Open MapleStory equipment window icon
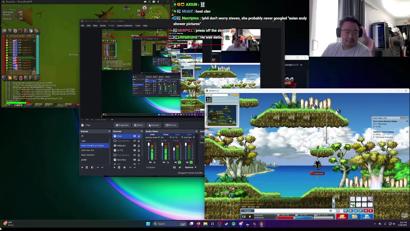The width and height of the screenshot is (410, 231). click(346, 210)
